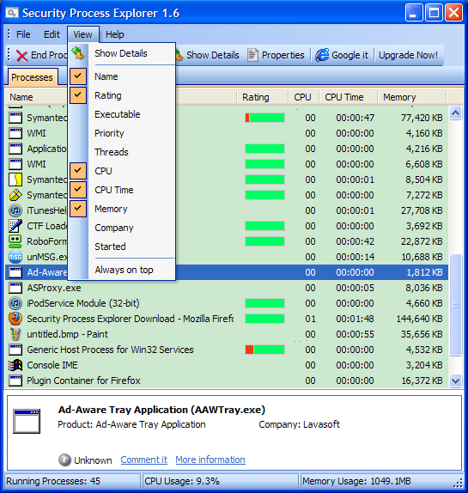Click the Paint icon beside untitled.bmp
The width and height of the screenshot is (468, 493).
click(x=15, y=334)
